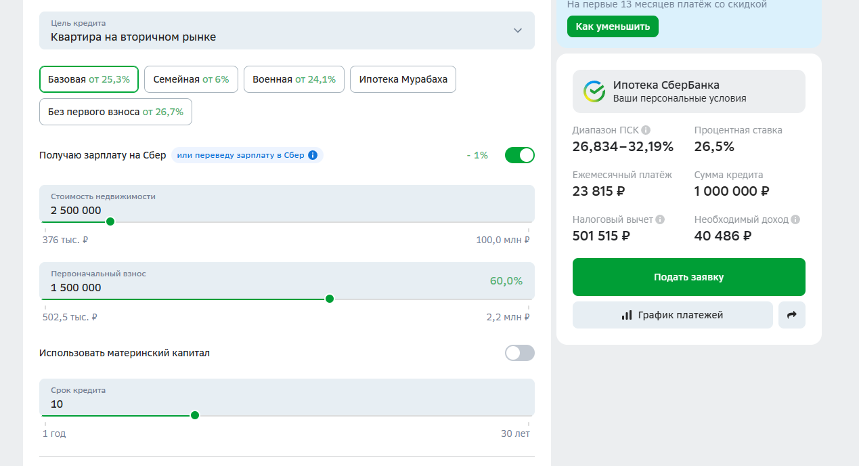This screenshot has height=466, width=859.
Task: Click the Sber logo in Ипотека СберБанка card
Action: click(594, 91)
